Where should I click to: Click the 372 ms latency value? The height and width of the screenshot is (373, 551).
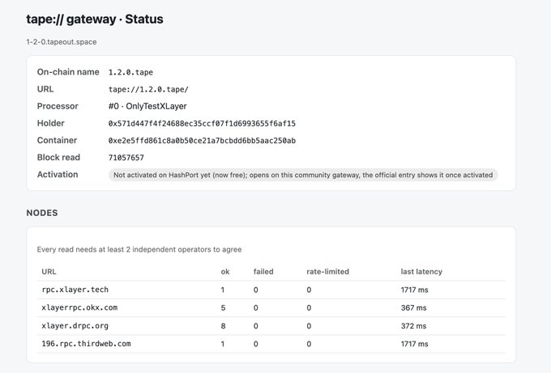click(413, 326)
